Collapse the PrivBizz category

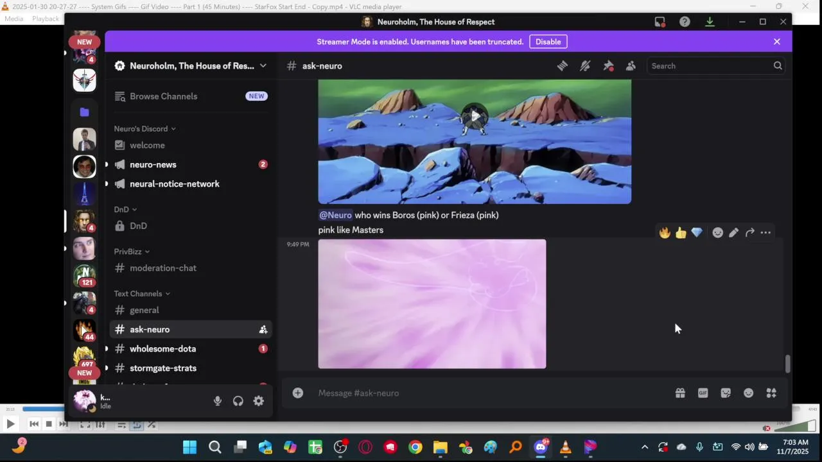coord(132,252)
